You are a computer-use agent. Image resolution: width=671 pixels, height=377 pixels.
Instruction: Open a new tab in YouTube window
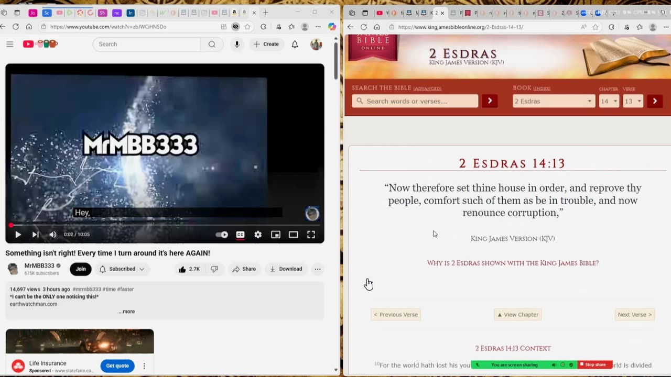(266, 13)
